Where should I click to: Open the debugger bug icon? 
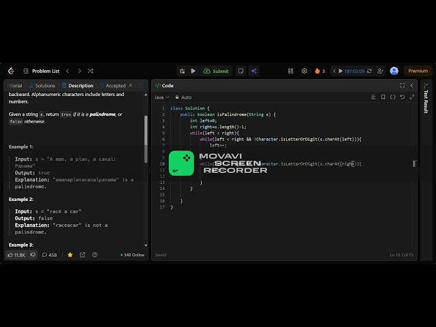(x=182, y=71)
